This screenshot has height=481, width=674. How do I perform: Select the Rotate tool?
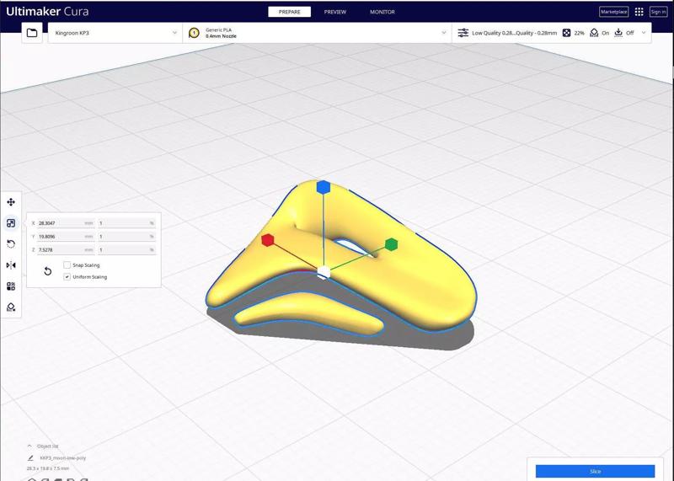11,244
